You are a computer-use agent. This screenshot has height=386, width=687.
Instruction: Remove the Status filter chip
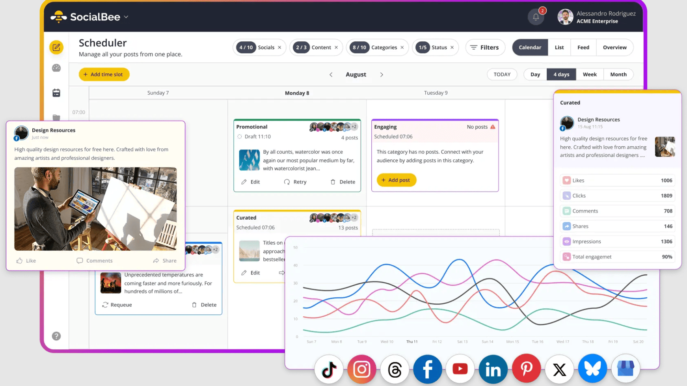click(452, 47)
